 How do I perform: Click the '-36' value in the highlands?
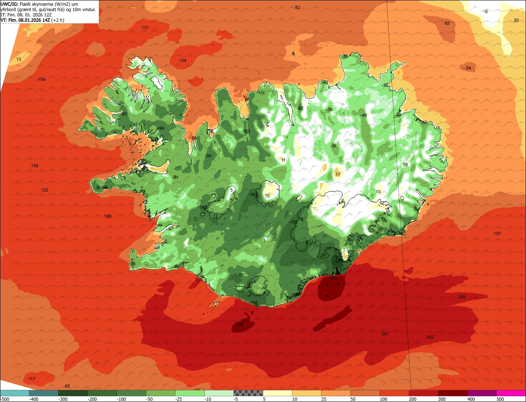pyautogui.click(x=333, y=146)
